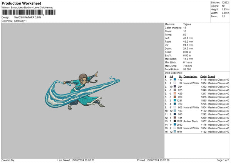This screenshot has width=231, height=163.
Task: Choose the white swatch with 1657 stitches
Action: coord(175,128)
